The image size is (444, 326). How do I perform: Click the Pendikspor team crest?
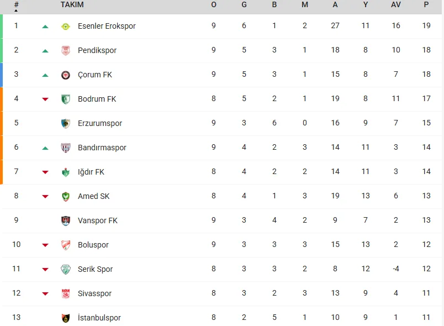point(66,50)
